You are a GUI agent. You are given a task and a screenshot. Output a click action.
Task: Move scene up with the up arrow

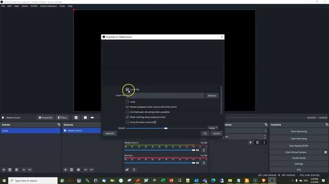[24, 170]
